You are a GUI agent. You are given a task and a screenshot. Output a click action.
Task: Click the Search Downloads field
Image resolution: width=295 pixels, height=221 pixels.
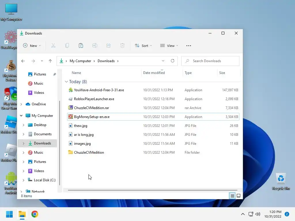(210, 61)
